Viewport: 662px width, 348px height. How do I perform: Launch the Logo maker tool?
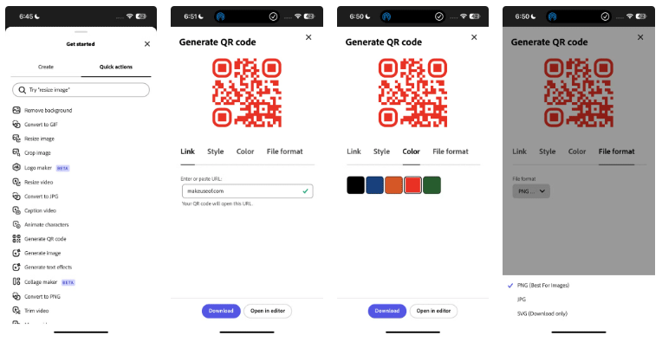tap(38, 167)
